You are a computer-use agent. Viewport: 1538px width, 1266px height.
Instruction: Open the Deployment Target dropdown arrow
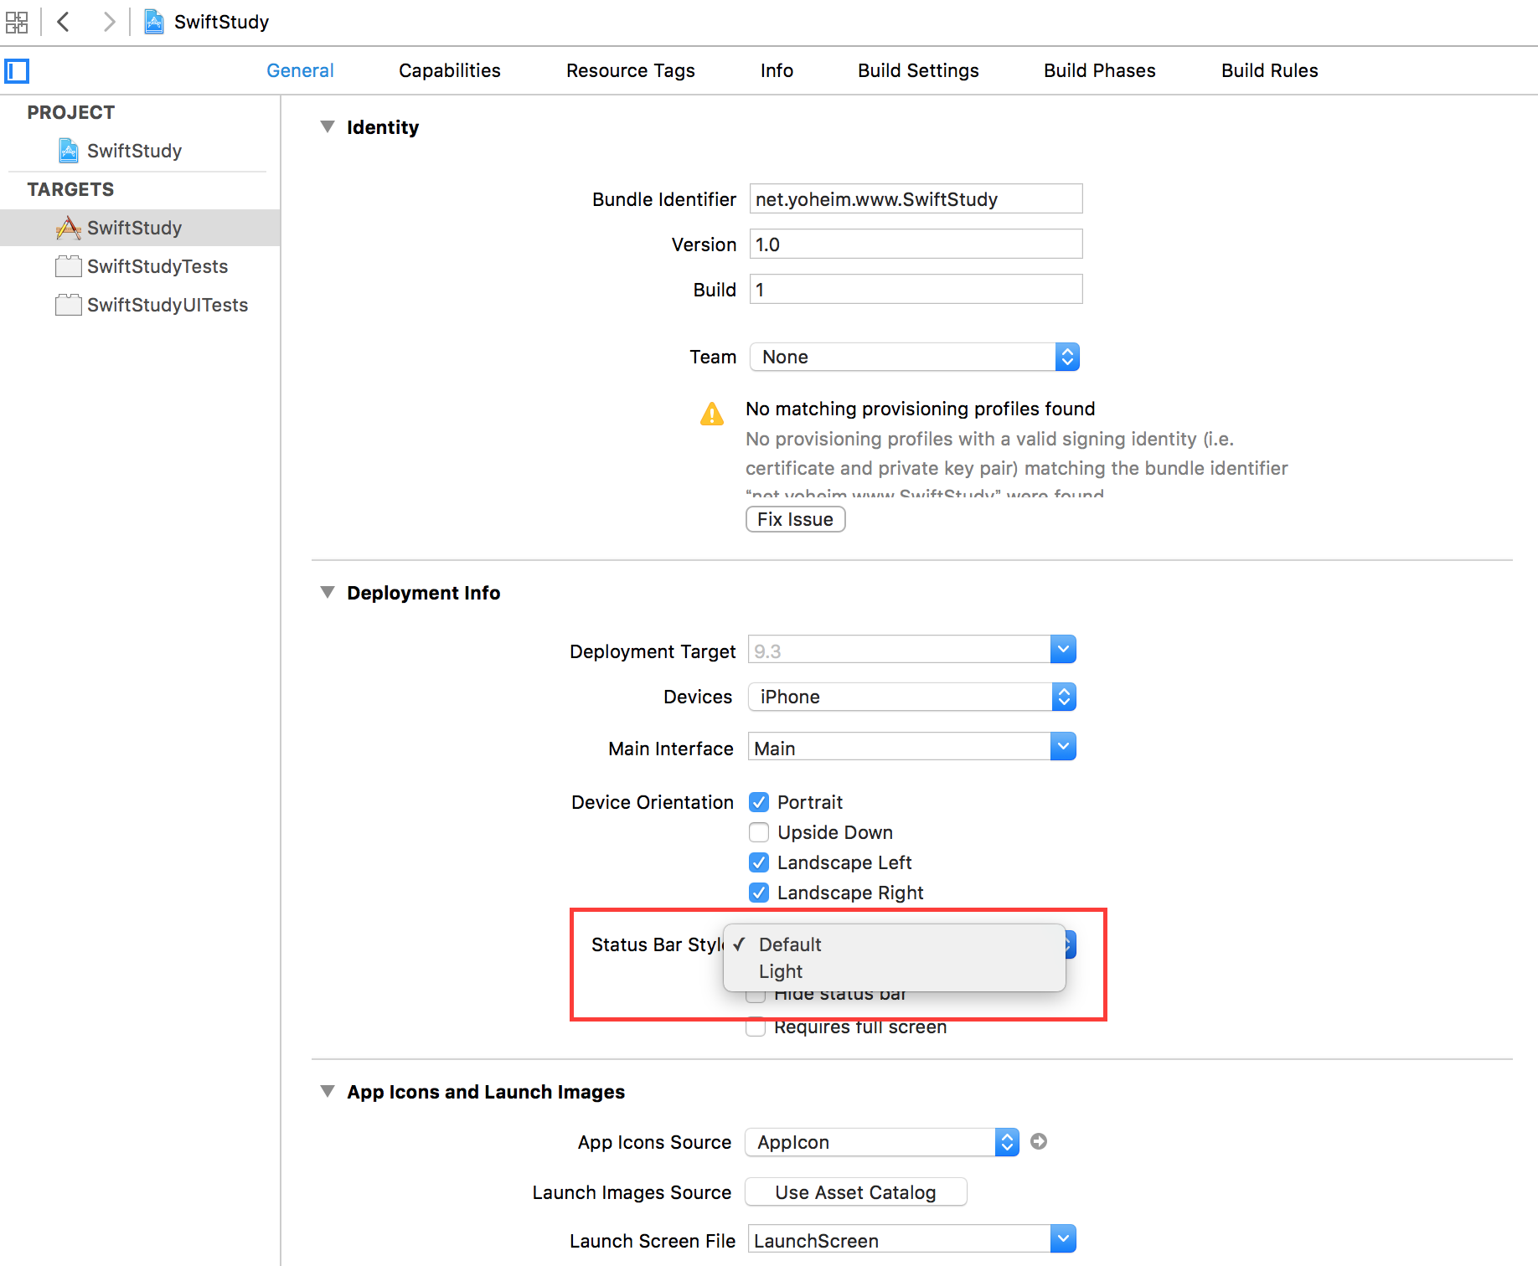[1063, 649]
